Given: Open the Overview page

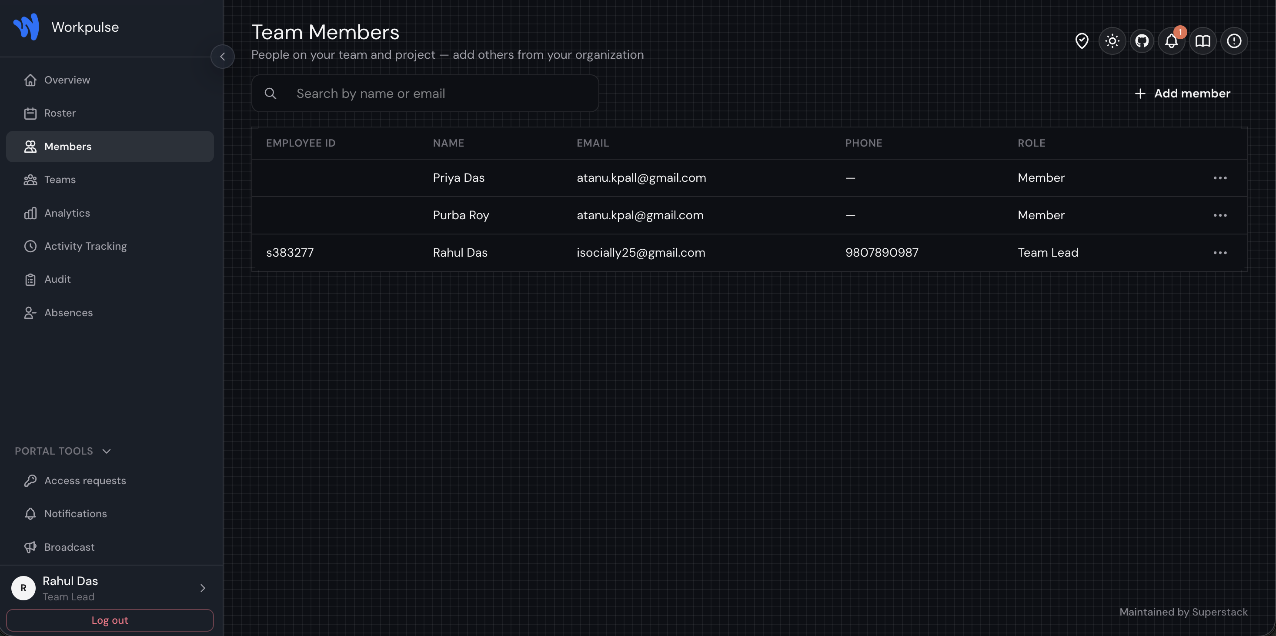Looking at the screenshot, I should (x=110, y=80).
